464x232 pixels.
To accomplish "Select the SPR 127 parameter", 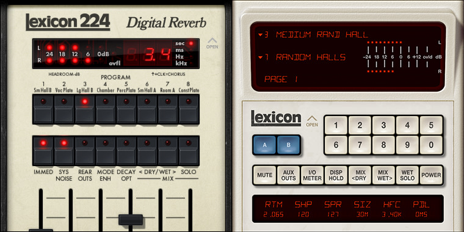I will (333, 209).
